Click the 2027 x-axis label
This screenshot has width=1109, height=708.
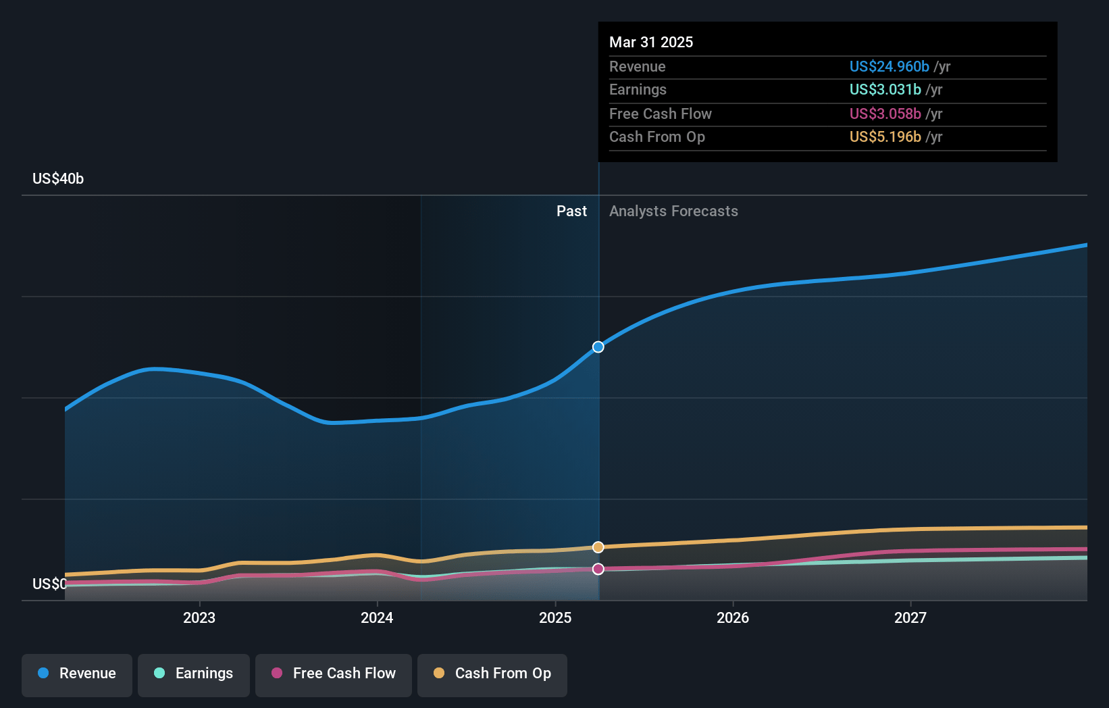click(910, 617)
